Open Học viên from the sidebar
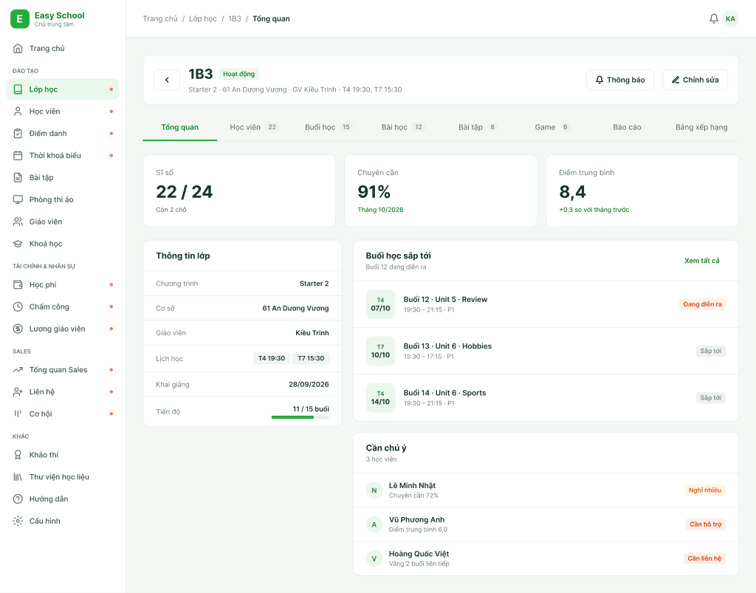This screenshot has height=593, width=756. [x=63, y=112]
